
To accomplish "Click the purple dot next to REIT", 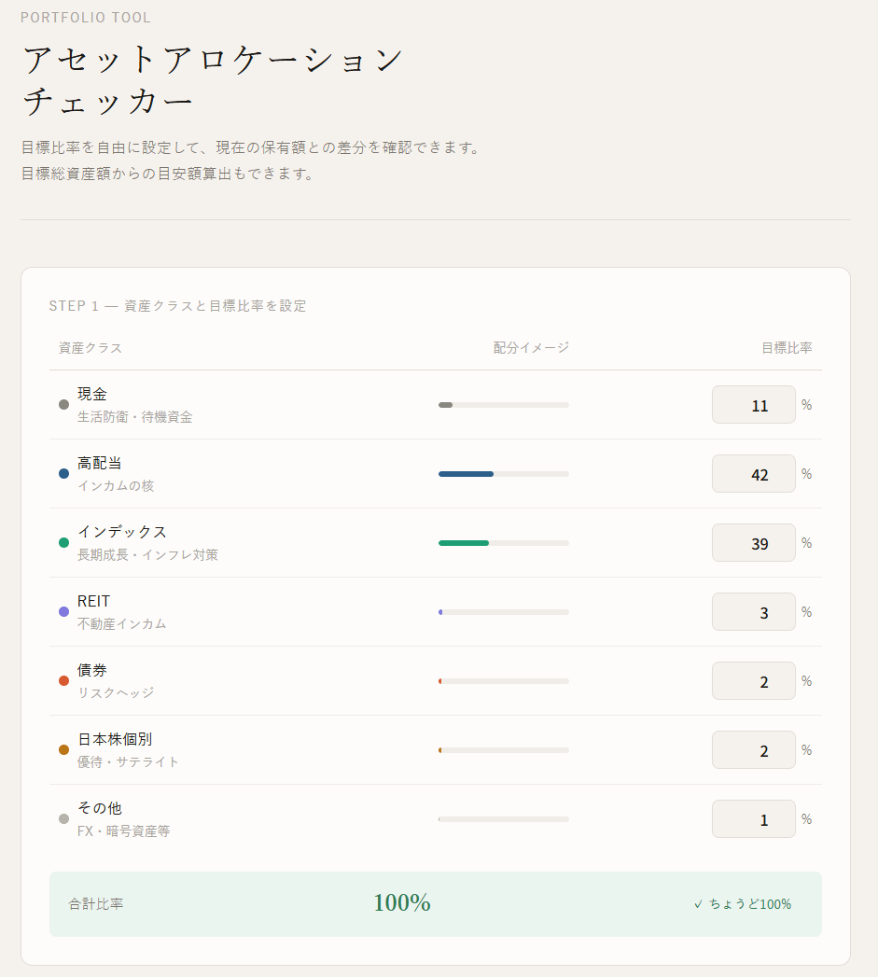I will click(x=63, y=612).
